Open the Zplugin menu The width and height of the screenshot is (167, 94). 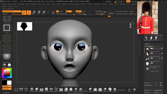point(4,6)
